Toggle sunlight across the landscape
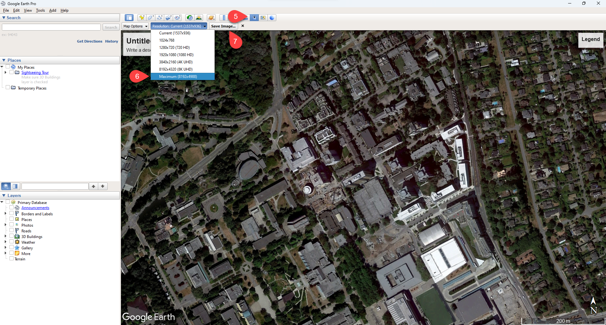606x325 pixels. (199, 18)
